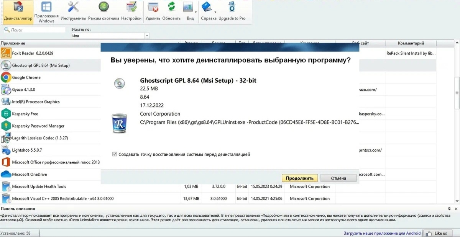Open Загрузить наше приложение для Android link
Image resolution: width=460 pixels, height=237 pixels.
pyautogui.click(x=382, y=233)
